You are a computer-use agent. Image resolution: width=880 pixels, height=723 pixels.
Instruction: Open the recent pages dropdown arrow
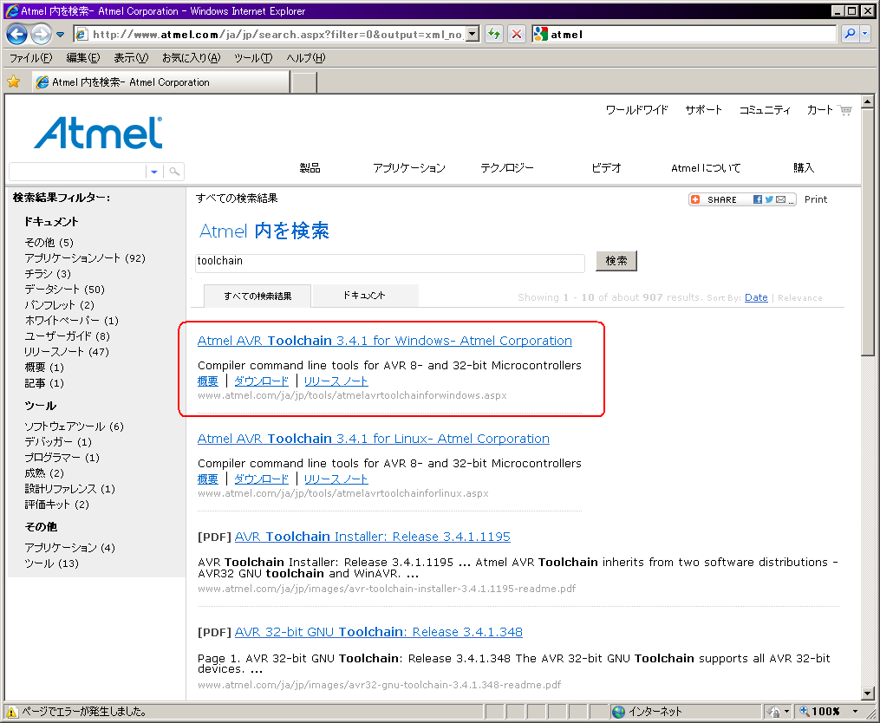point(60,35)
